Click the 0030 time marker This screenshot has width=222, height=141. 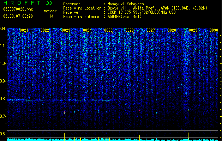[x=214, y=30]
